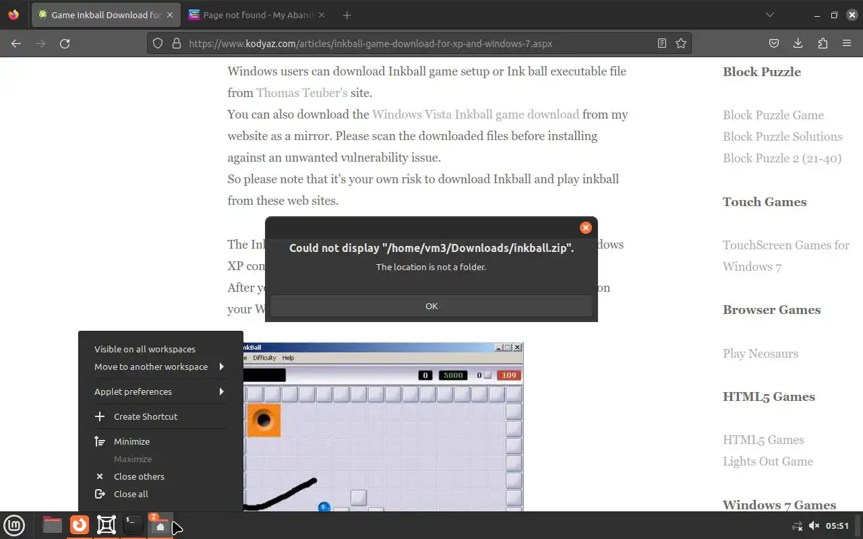Open Block Puzzle 2 (21-40) link
The height and width of the screenshot is (539, 863).
(782, 158)
